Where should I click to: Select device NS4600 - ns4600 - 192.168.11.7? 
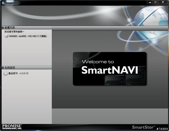click(x=28, y=36)
